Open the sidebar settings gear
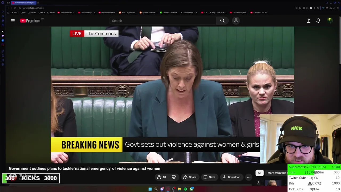 (3, 65)
